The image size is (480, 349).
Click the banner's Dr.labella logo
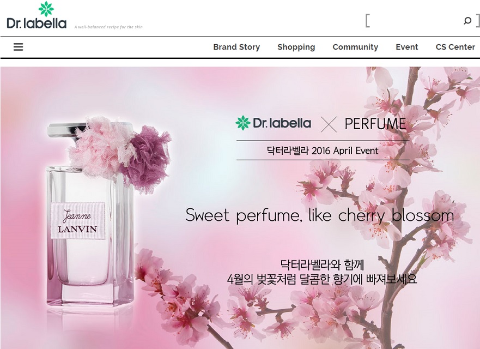pos(273,123)
